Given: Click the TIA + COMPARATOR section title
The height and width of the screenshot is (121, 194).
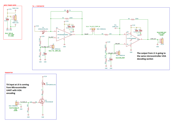Looking at the screenshot, I should [38, 6].
